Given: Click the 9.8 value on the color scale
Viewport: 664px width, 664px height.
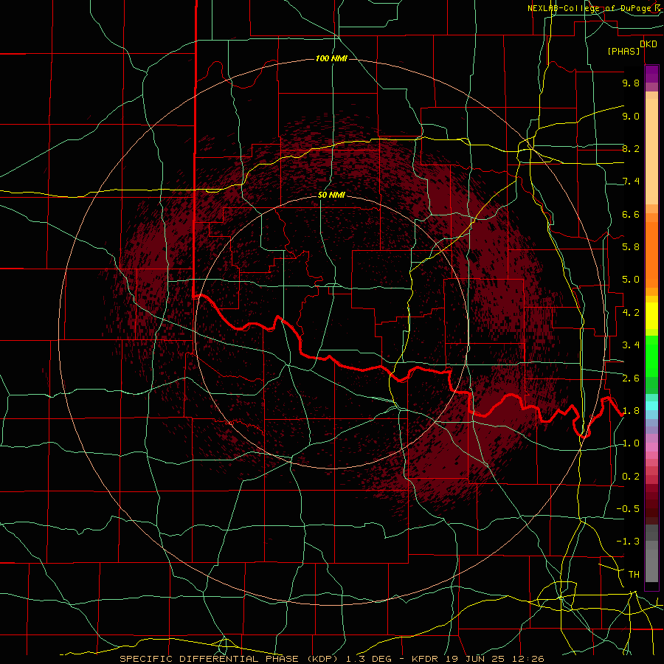Looking at the screenshot, I should coord(631,83).
